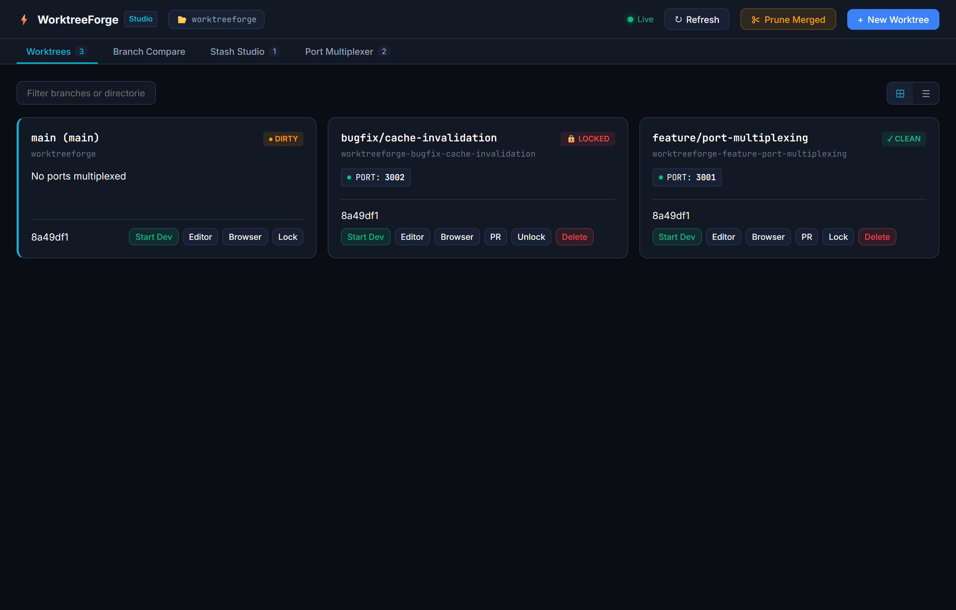Click the WorktreeForge lightning bolt logo
Screen dimensions: 956x610
[24, 19]
